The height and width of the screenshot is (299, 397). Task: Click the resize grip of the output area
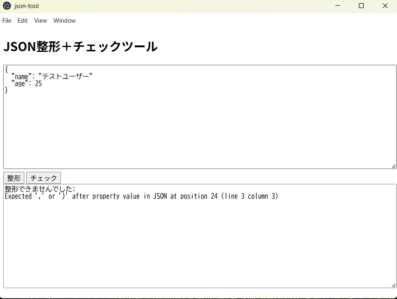click(394, 285)
